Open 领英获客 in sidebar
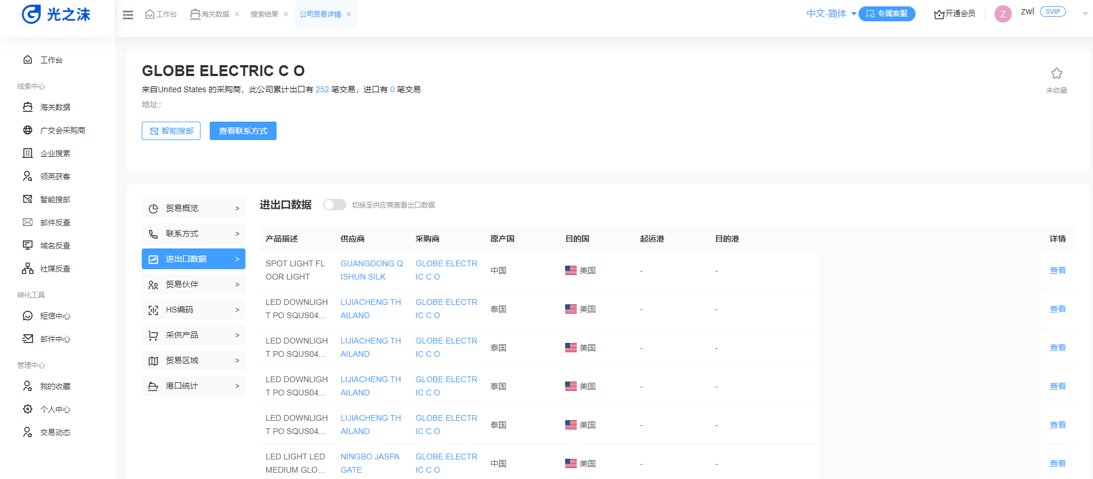Screen dimensions: 1093x479 [55, 176]
